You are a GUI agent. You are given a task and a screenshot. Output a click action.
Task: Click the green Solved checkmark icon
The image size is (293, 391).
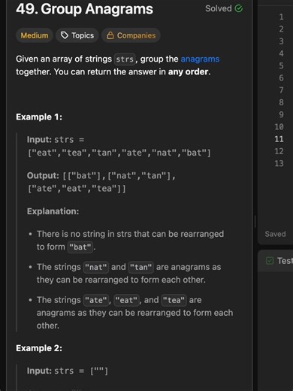coord(239,8)
